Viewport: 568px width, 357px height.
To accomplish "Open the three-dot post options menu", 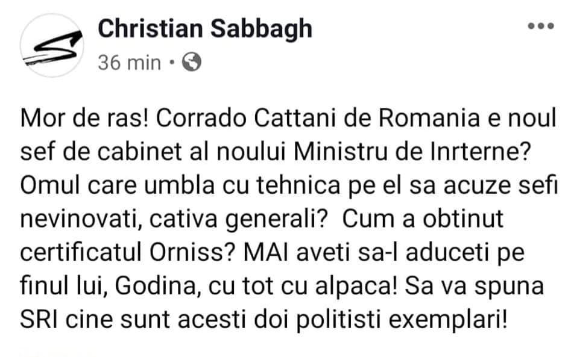I will click(540, 26).
